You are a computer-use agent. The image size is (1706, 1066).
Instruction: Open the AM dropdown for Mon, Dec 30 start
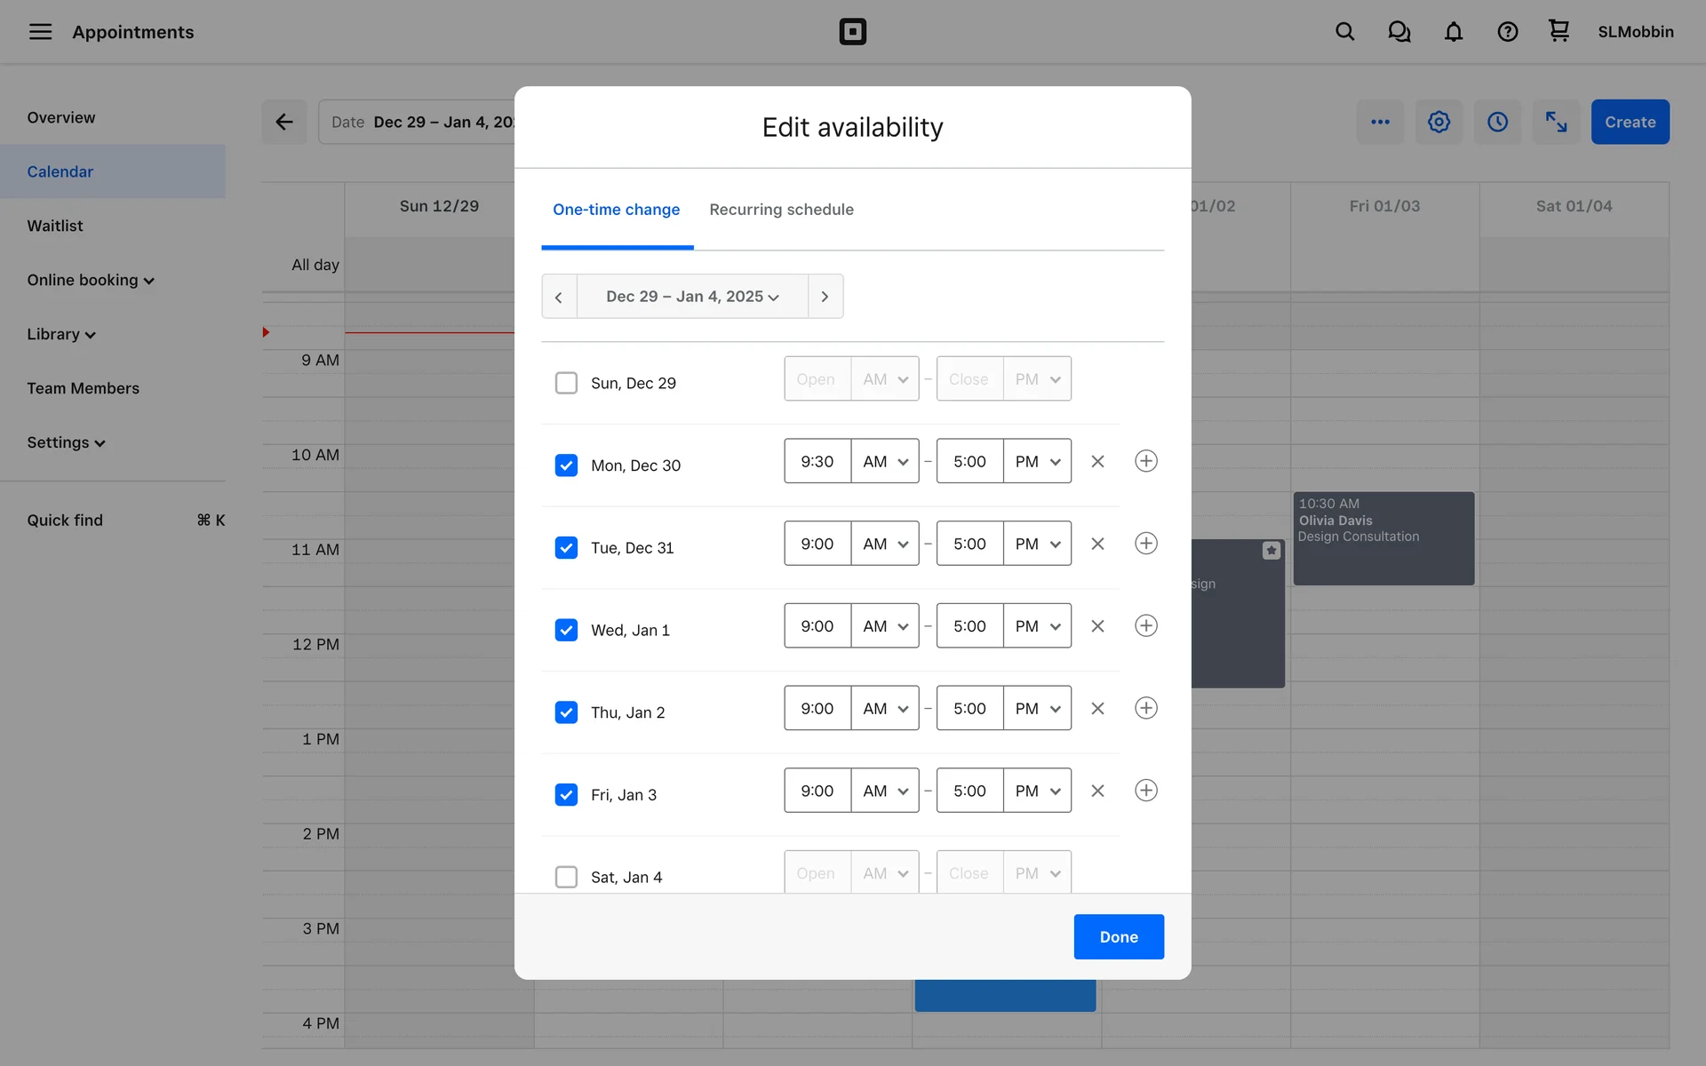(885, 461)
